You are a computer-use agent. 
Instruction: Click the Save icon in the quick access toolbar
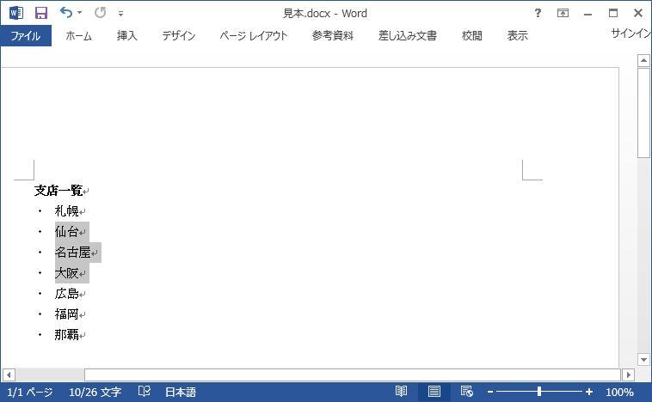[40, 13]
